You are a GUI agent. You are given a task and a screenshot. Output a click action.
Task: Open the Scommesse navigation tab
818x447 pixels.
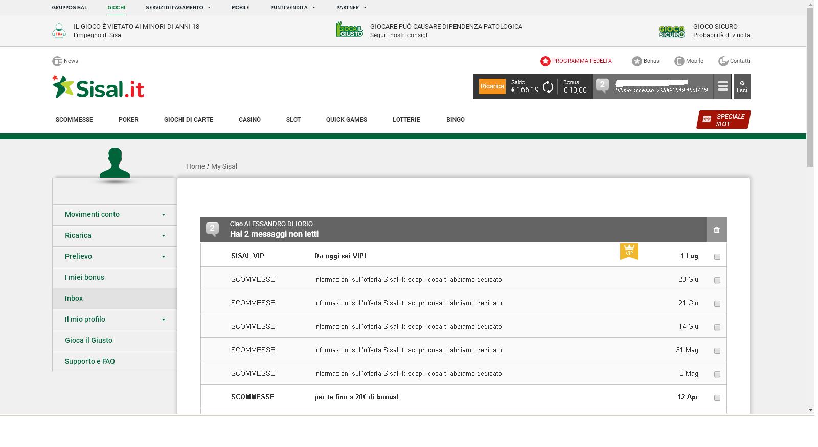click(x=74, y=120)
